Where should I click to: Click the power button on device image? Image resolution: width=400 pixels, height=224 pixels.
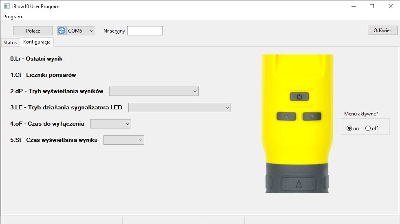coord(299,97)
